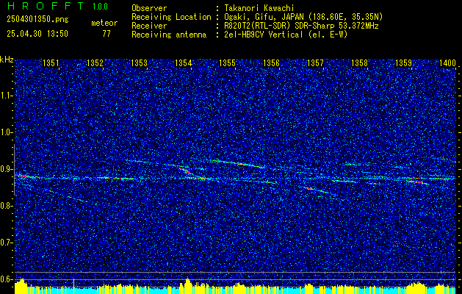Click time marker 1359

403,63
